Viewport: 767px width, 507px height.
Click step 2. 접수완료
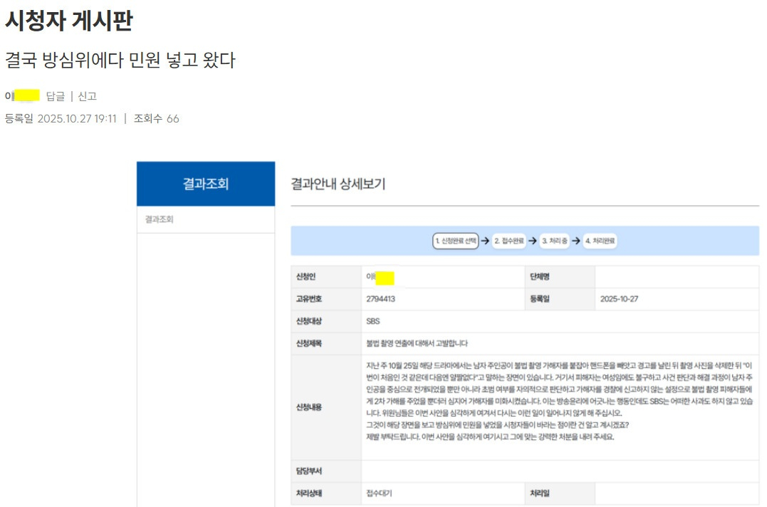pyautogui.click(x=509, y=241)
